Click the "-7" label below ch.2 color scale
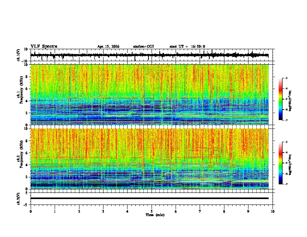 click(x=286, y=184)
